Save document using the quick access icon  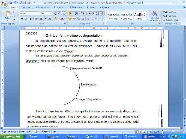pyautogui.click(x=11, y=2)
